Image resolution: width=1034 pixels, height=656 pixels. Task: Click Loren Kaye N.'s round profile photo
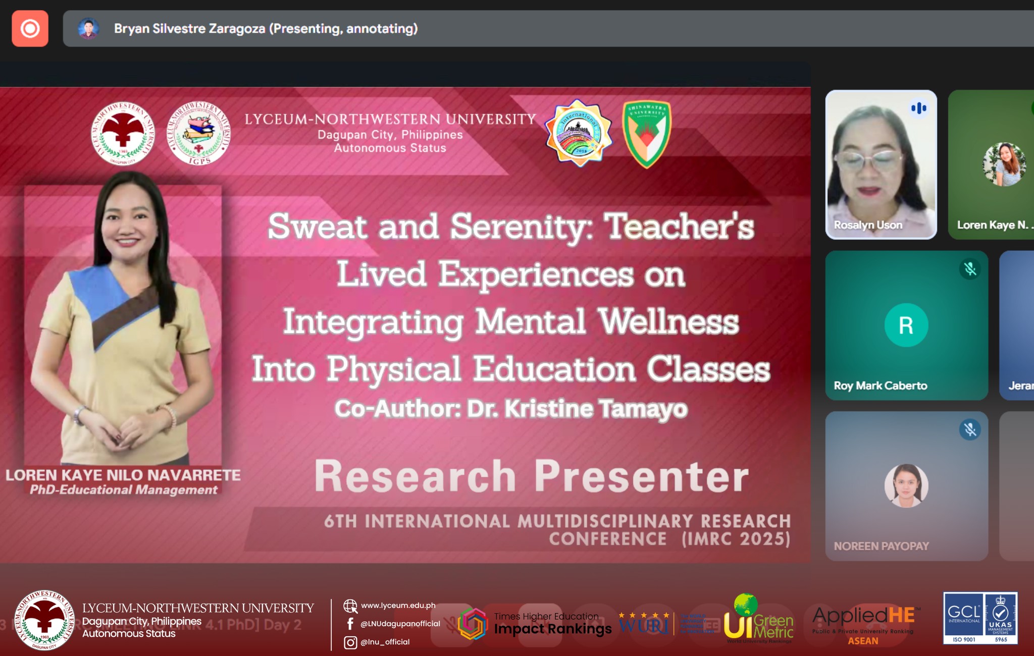click(x=1004, y=165)
